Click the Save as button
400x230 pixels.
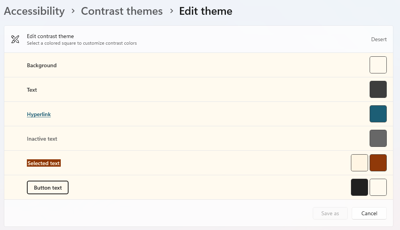(x=330, y=213)
